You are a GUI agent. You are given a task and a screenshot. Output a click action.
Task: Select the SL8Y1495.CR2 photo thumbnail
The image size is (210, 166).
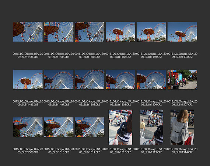(x=28, y=80)
